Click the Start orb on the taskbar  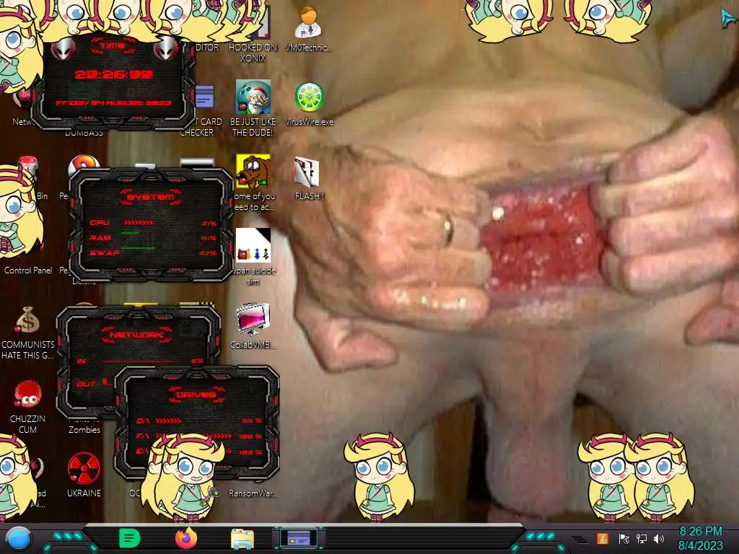[x=19, y=538]
